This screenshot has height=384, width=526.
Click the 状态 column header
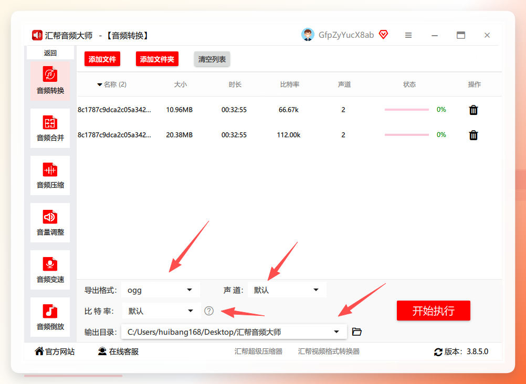(409, 84)
